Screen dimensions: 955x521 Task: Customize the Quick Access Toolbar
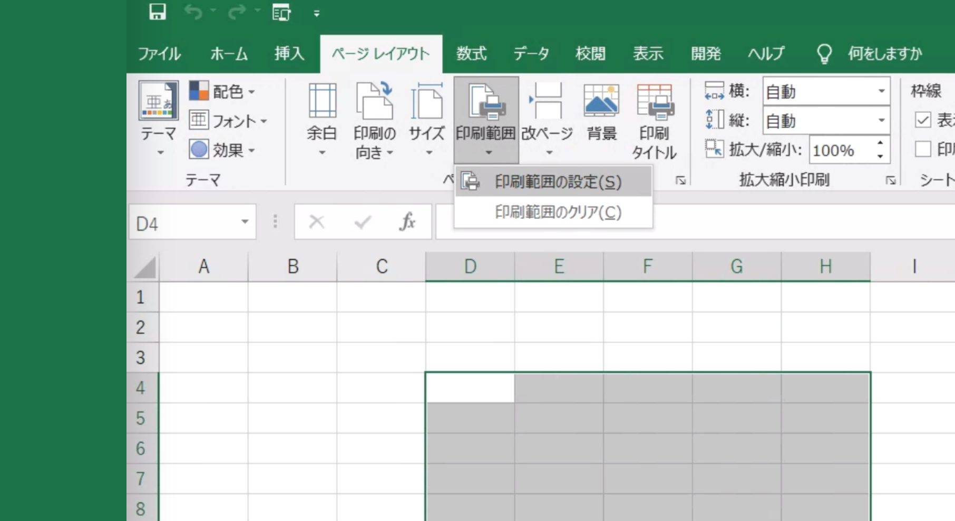pos(316,14)
